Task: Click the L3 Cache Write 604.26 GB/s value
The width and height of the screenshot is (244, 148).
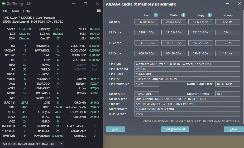Action: [x=174, y=53]
